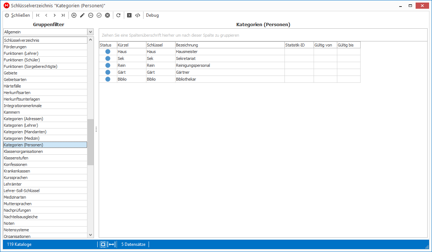Choose Kammern catalog
The width and height of the screenshot is (432, 252).
(x=45, y=112)
